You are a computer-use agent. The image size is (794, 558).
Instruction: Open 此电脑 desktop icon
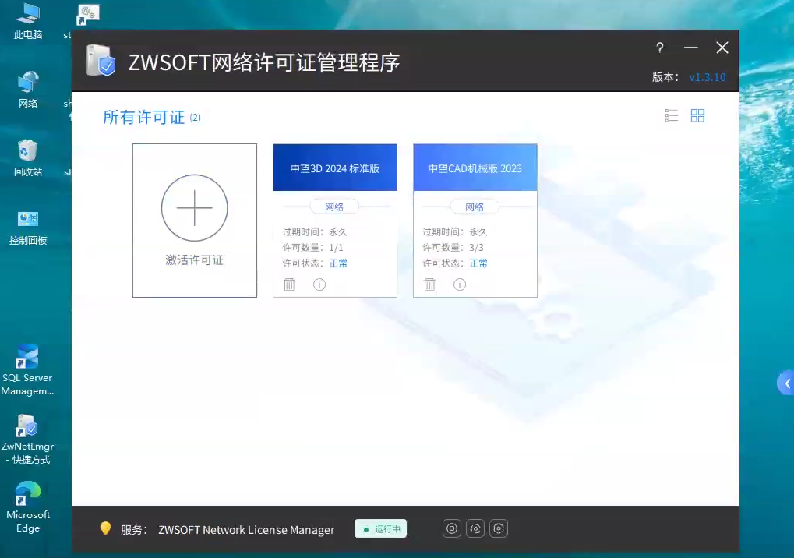click(28, 22)
